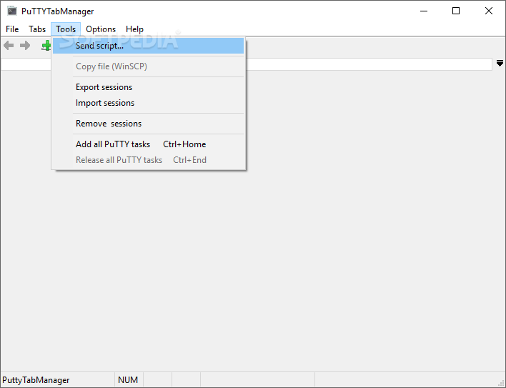Choose Export sessions
This screenshot has width=506, height=388.
click(149, 87)
